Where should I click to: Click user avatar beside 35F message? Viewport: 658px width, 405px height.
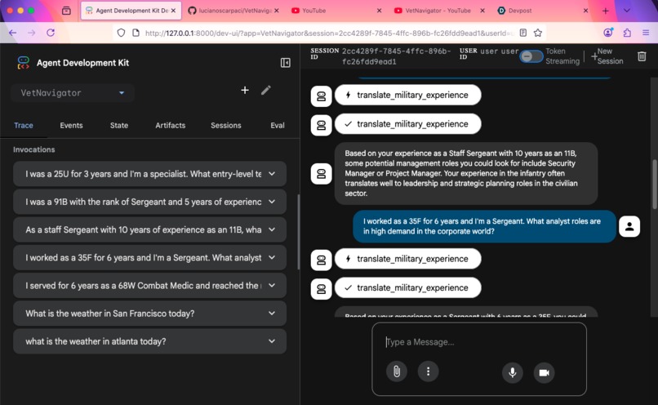(x=629, y=227)
